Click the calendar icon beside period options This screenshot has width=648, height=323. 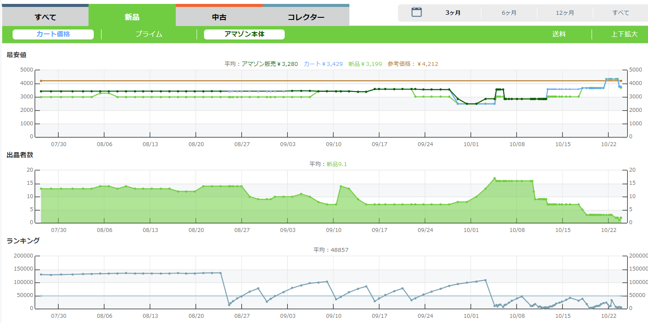click(416, 12)
